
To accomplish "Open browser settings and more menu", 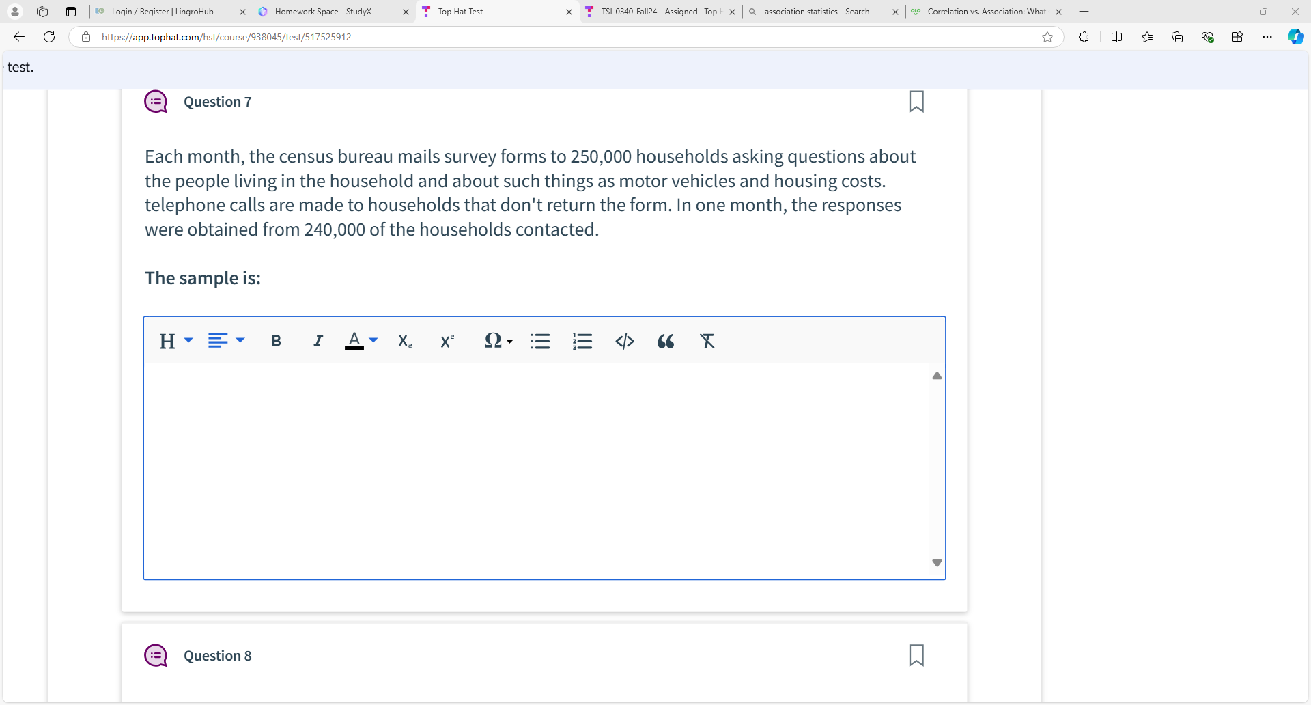I will (x=1267, y=37).
